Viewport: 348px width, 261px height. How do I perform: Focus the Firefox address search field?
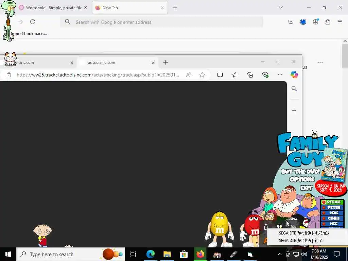pyautogui.click(x=162, y=22)
